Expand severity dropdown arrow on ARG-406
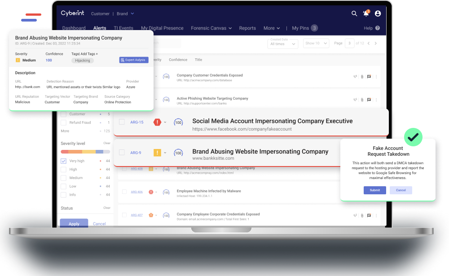Viewport: 449px width, 276px height. point(156,192)
